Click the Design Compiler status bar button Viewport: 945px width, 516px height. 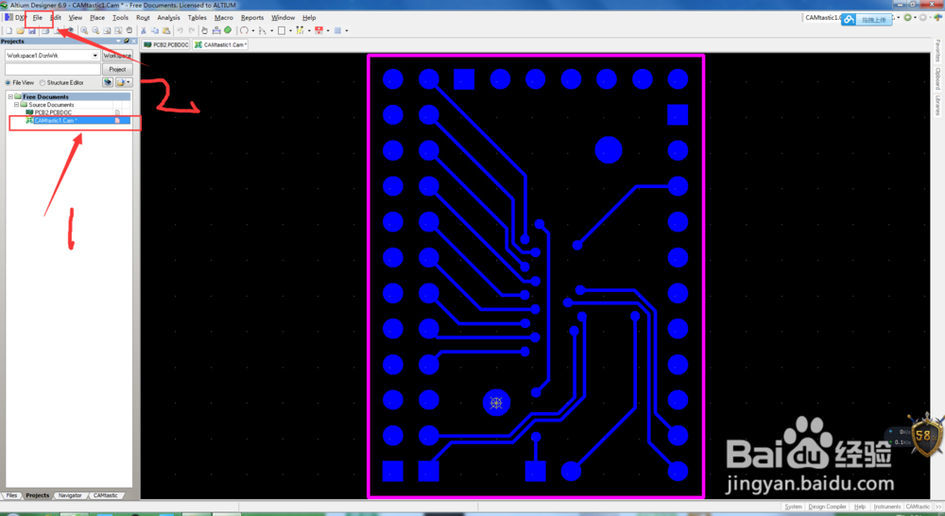828,507
